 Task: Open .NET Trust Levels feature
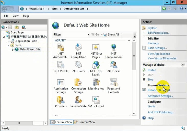coord(96,69)
